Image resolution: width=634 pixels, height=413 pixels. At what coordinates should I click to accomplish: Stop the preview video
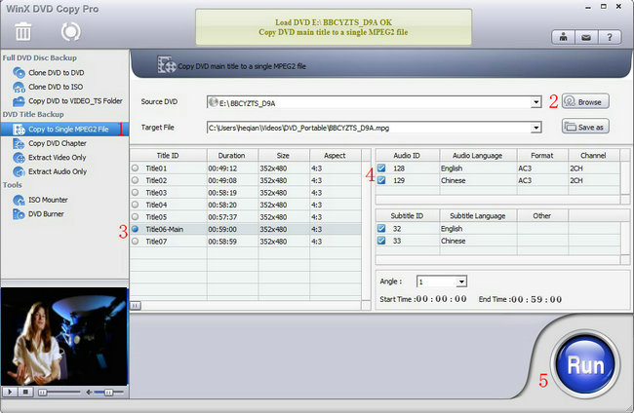tap(25, 392)
